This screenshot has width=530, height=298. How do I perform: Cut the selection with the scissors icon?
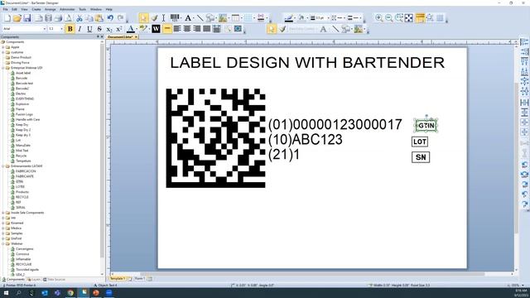(79, 18)
